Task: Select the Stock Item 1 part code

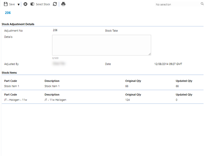Action: pos(12,86)
